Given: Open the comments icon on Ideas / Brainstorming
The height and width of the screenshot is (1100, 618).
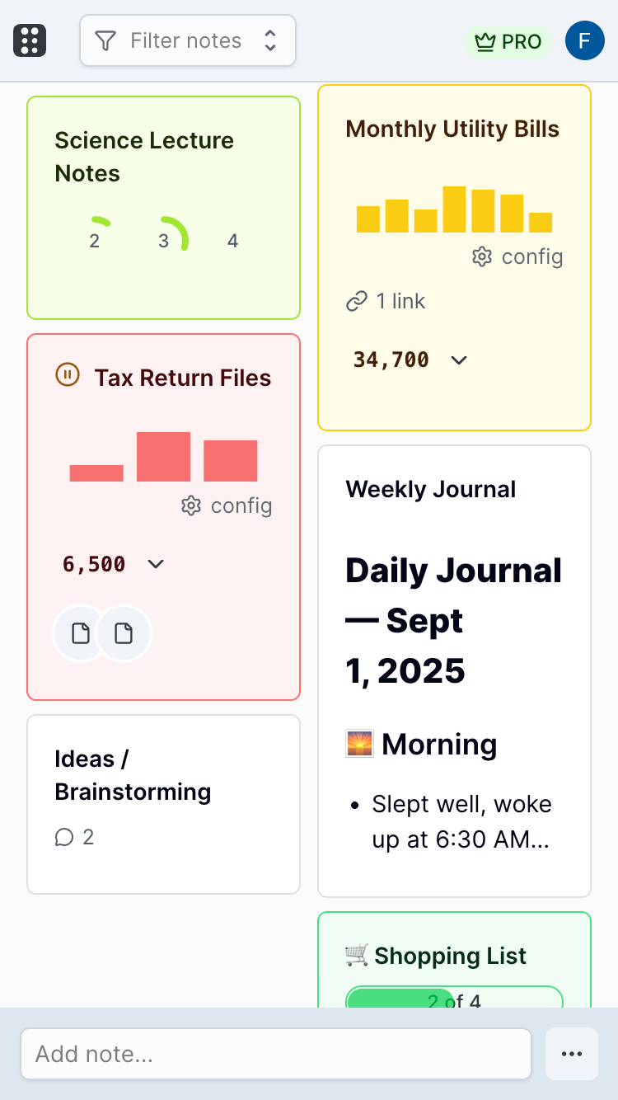Looking at the screenshot, I should click(63, 837).
